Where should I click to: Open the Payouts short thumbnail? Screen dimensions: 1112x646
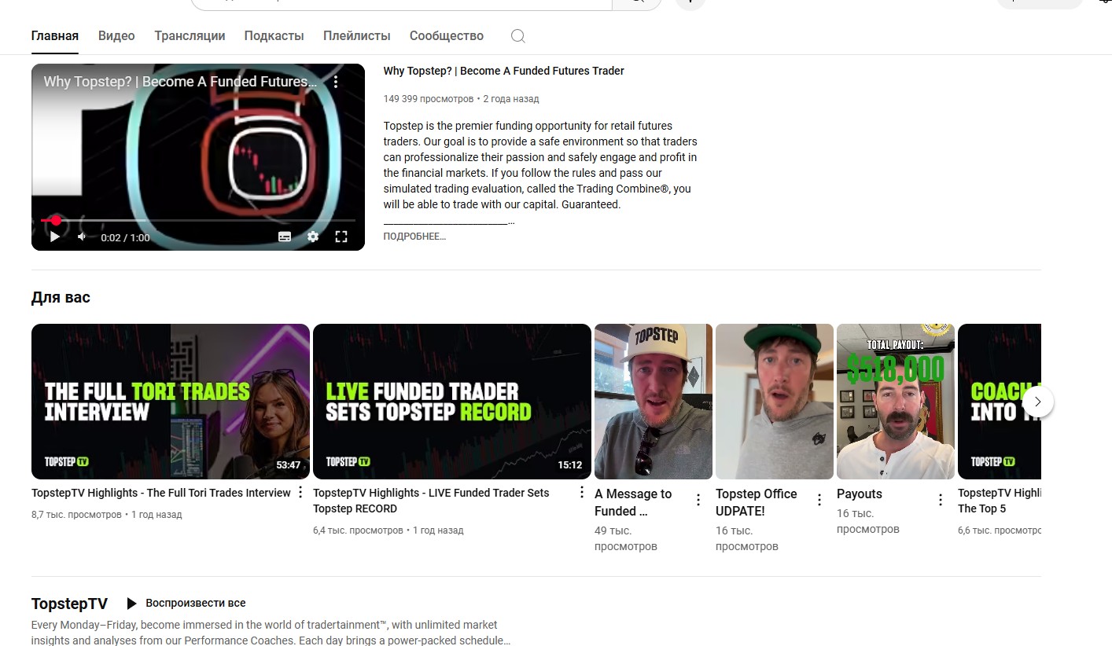click(896, 402)
